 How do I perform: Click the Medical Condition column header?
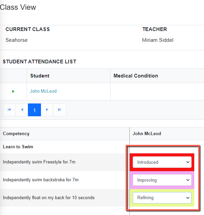coord(135,76)
